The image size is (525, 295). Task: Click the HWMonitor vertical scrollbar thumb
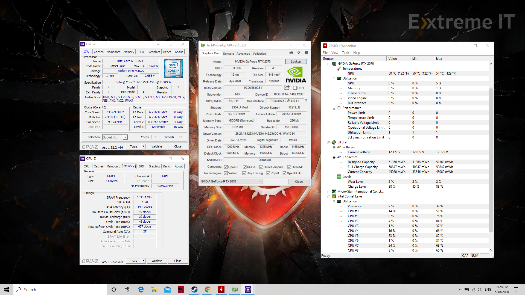[491, 160]
